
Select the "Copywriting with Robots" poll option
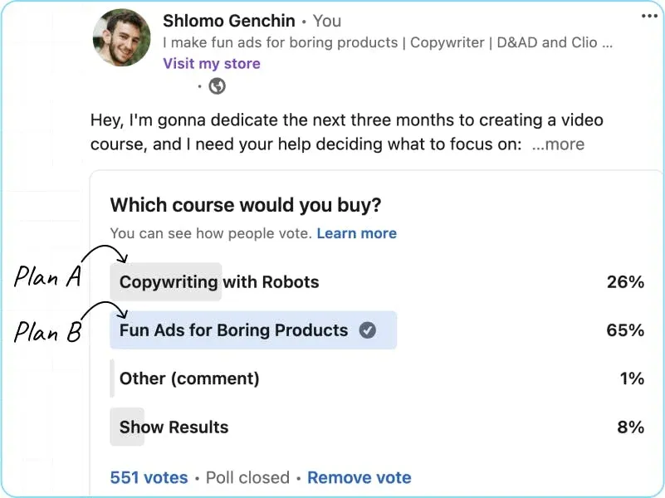point(219,282)
